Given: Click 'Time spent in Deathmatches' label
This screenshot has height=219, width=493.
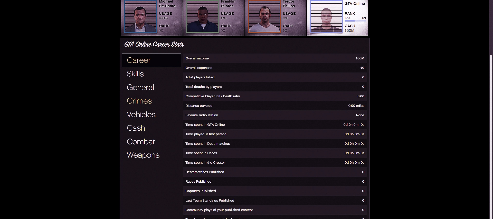Looking at the screenshot, I should pyautogui.click(x=207, y=144).
